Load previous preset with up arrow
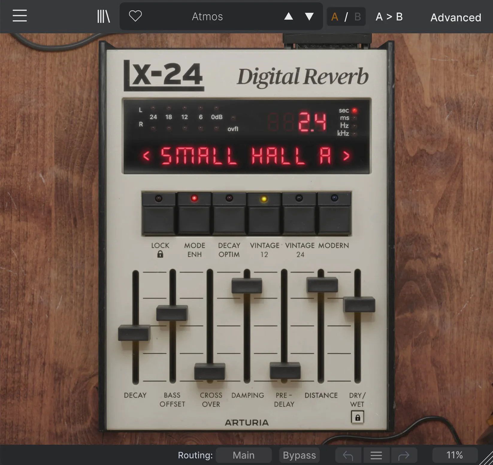 pyautogui.click(x=288, y=16)
